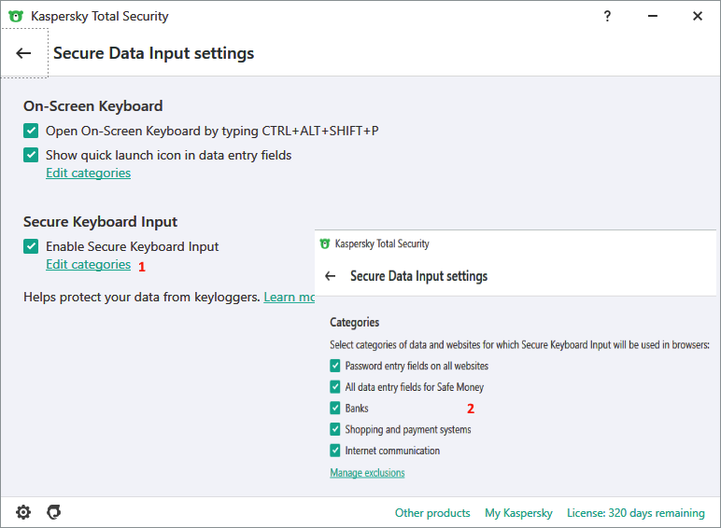Click the Secure Keyboard Input heading

point(100,222)
